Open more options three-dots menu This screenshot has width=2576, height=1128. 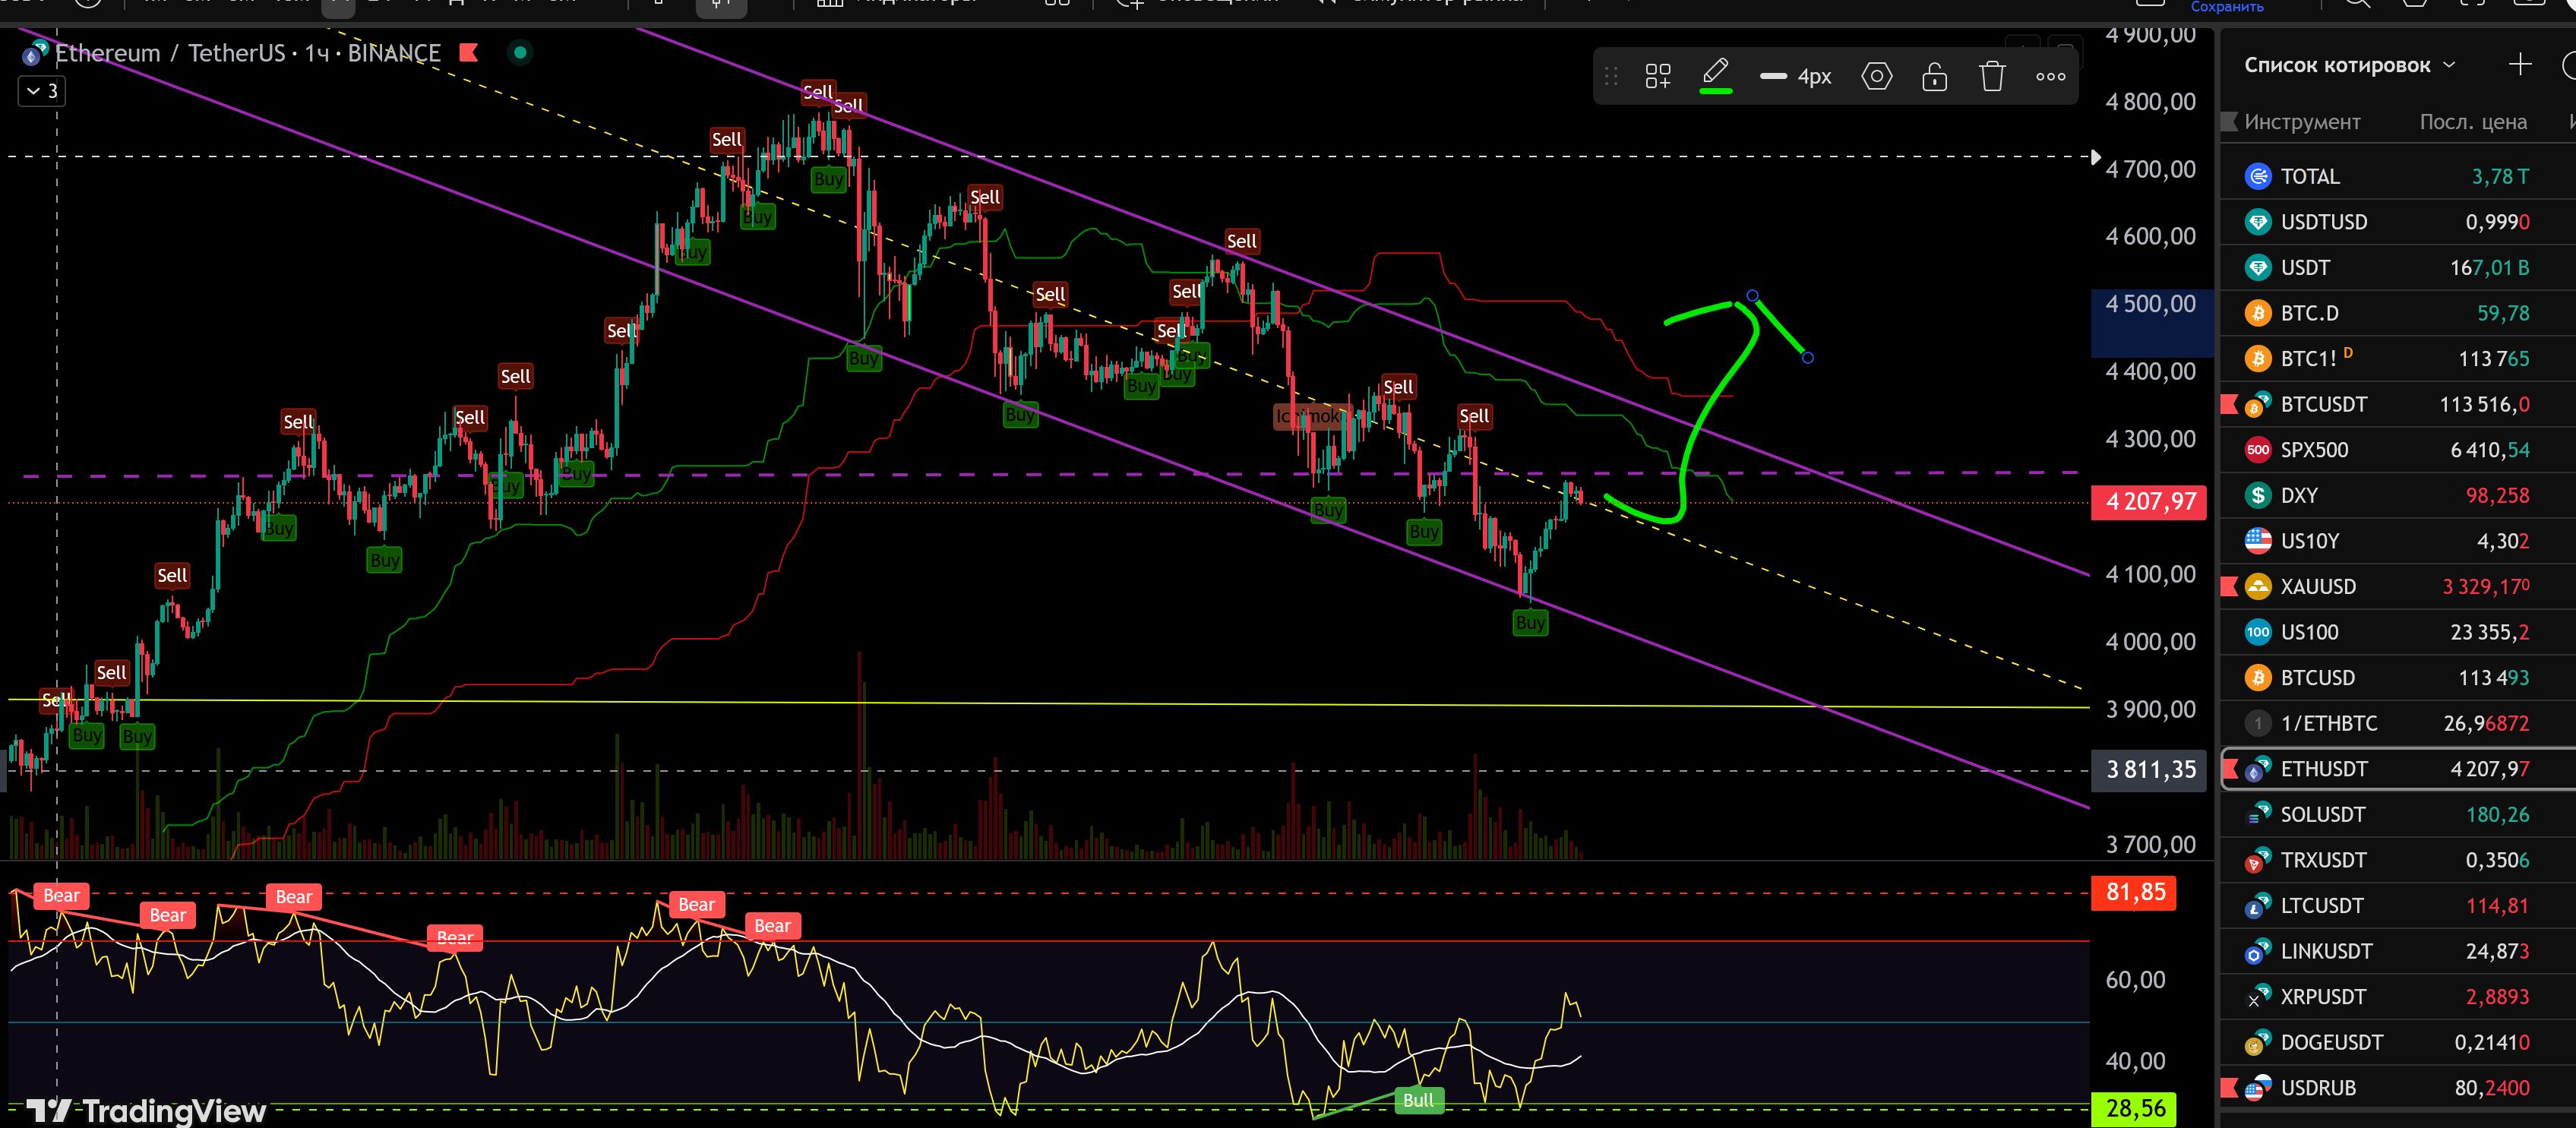[2050, 76]
